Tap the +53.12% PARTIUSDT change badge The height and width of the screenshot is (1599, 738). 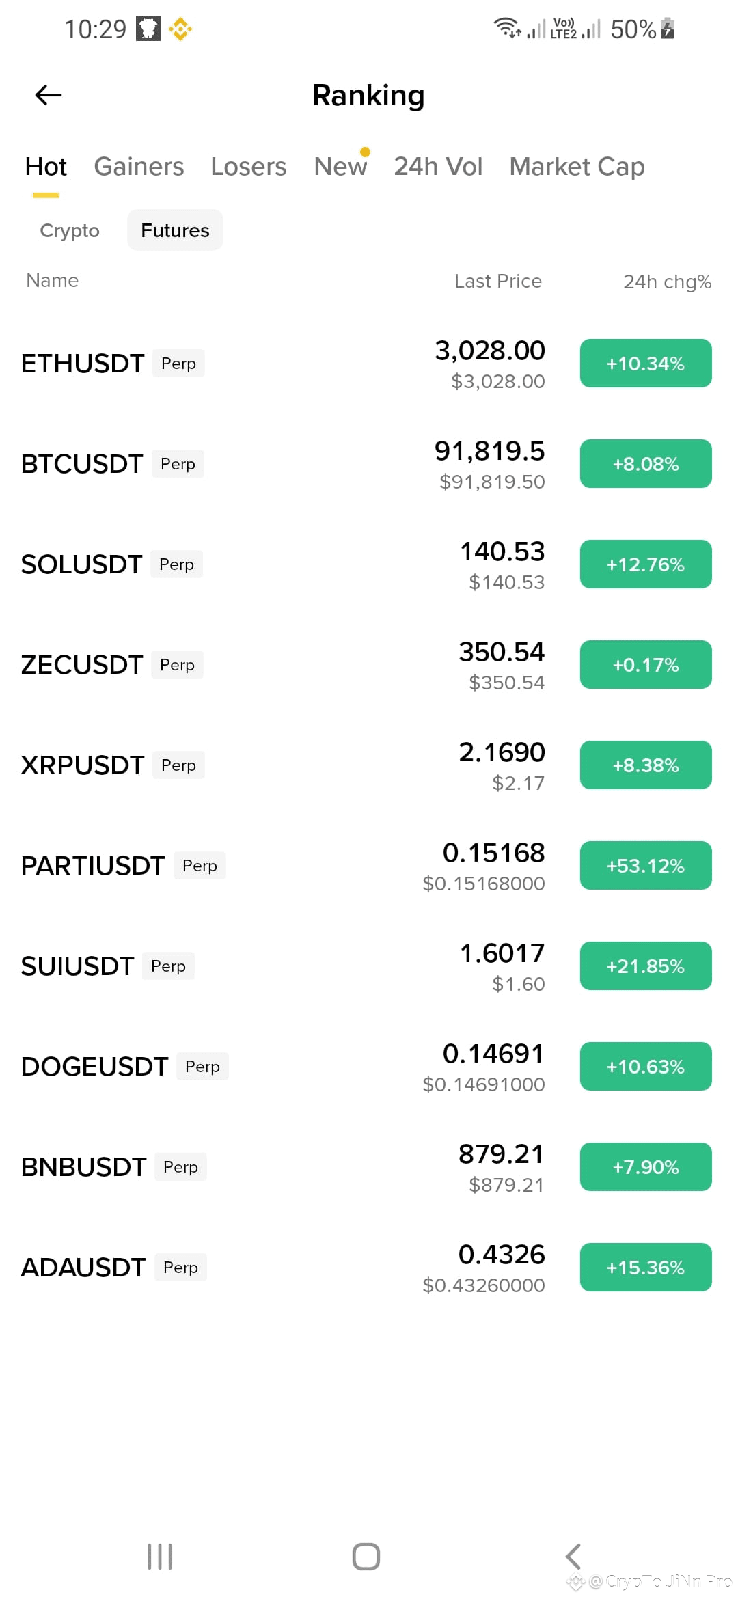[x=646, y=866]
